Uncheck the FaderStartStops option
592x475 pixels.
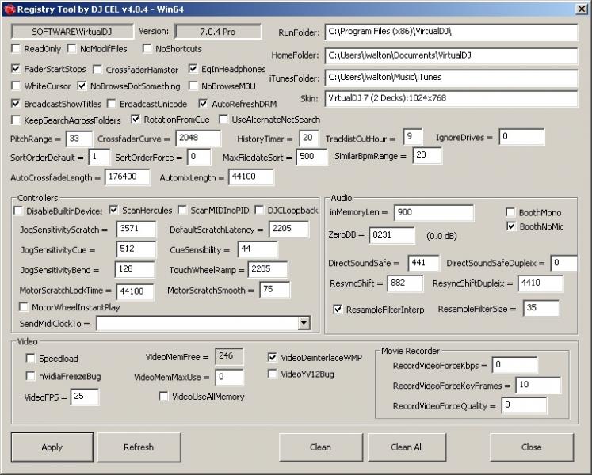pyautogui.click(x=17, y=69)
